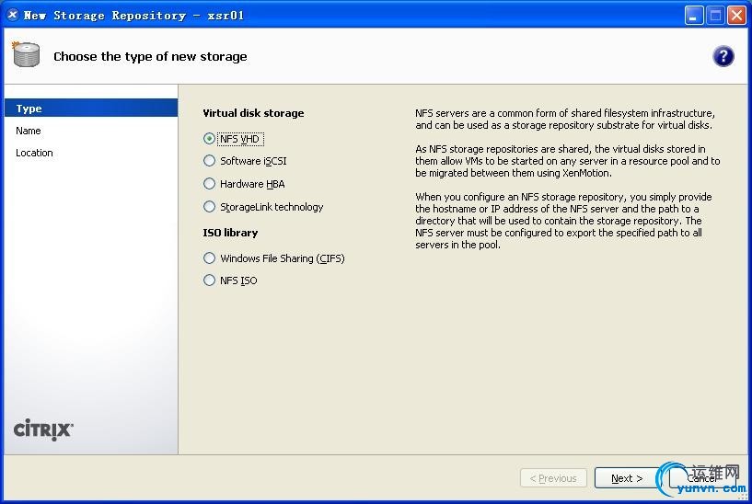Maximize the New Storage Repository window
The height and width of the screenshot is (504, 752).
pyautogui.click(x=715, y=16)
